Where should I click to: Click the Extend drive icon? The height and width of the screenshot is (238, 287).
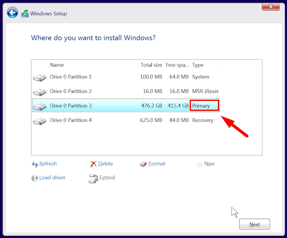coord(94,179)
